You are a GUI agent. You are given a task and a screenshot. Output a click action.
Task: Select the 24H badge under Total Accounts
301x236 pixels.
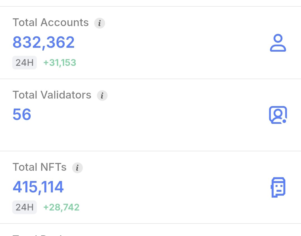(x=25, y=62)
